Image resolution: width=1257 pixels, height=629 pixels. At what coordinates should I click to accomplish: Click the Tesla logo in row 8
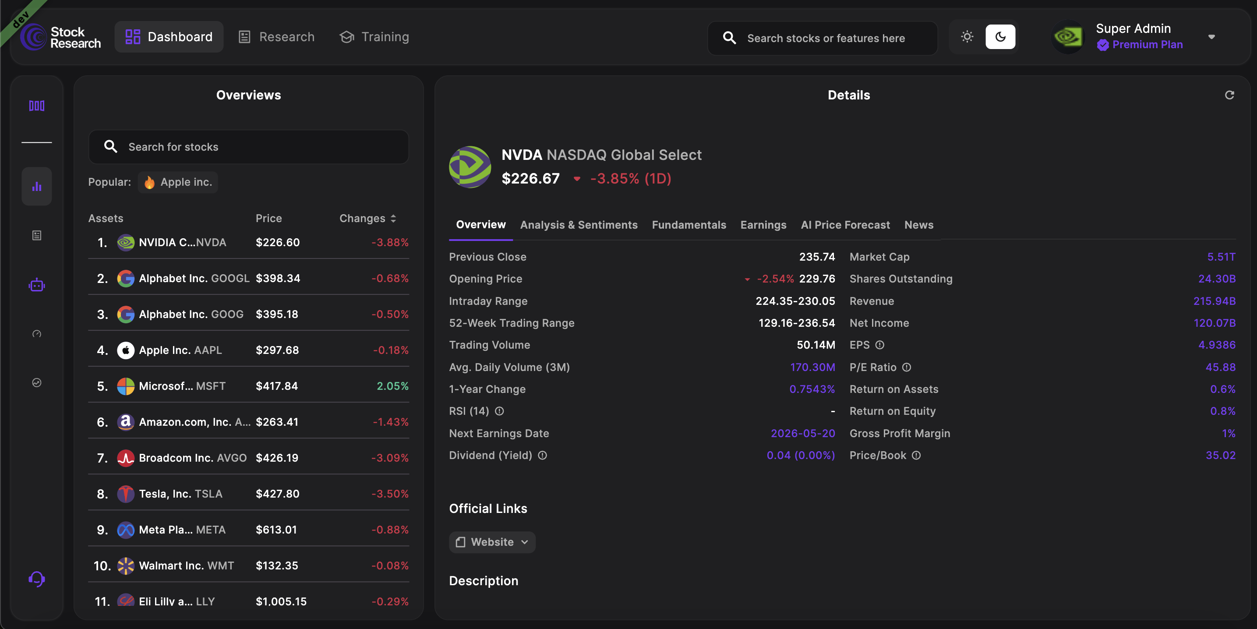(x=125, y=494)
